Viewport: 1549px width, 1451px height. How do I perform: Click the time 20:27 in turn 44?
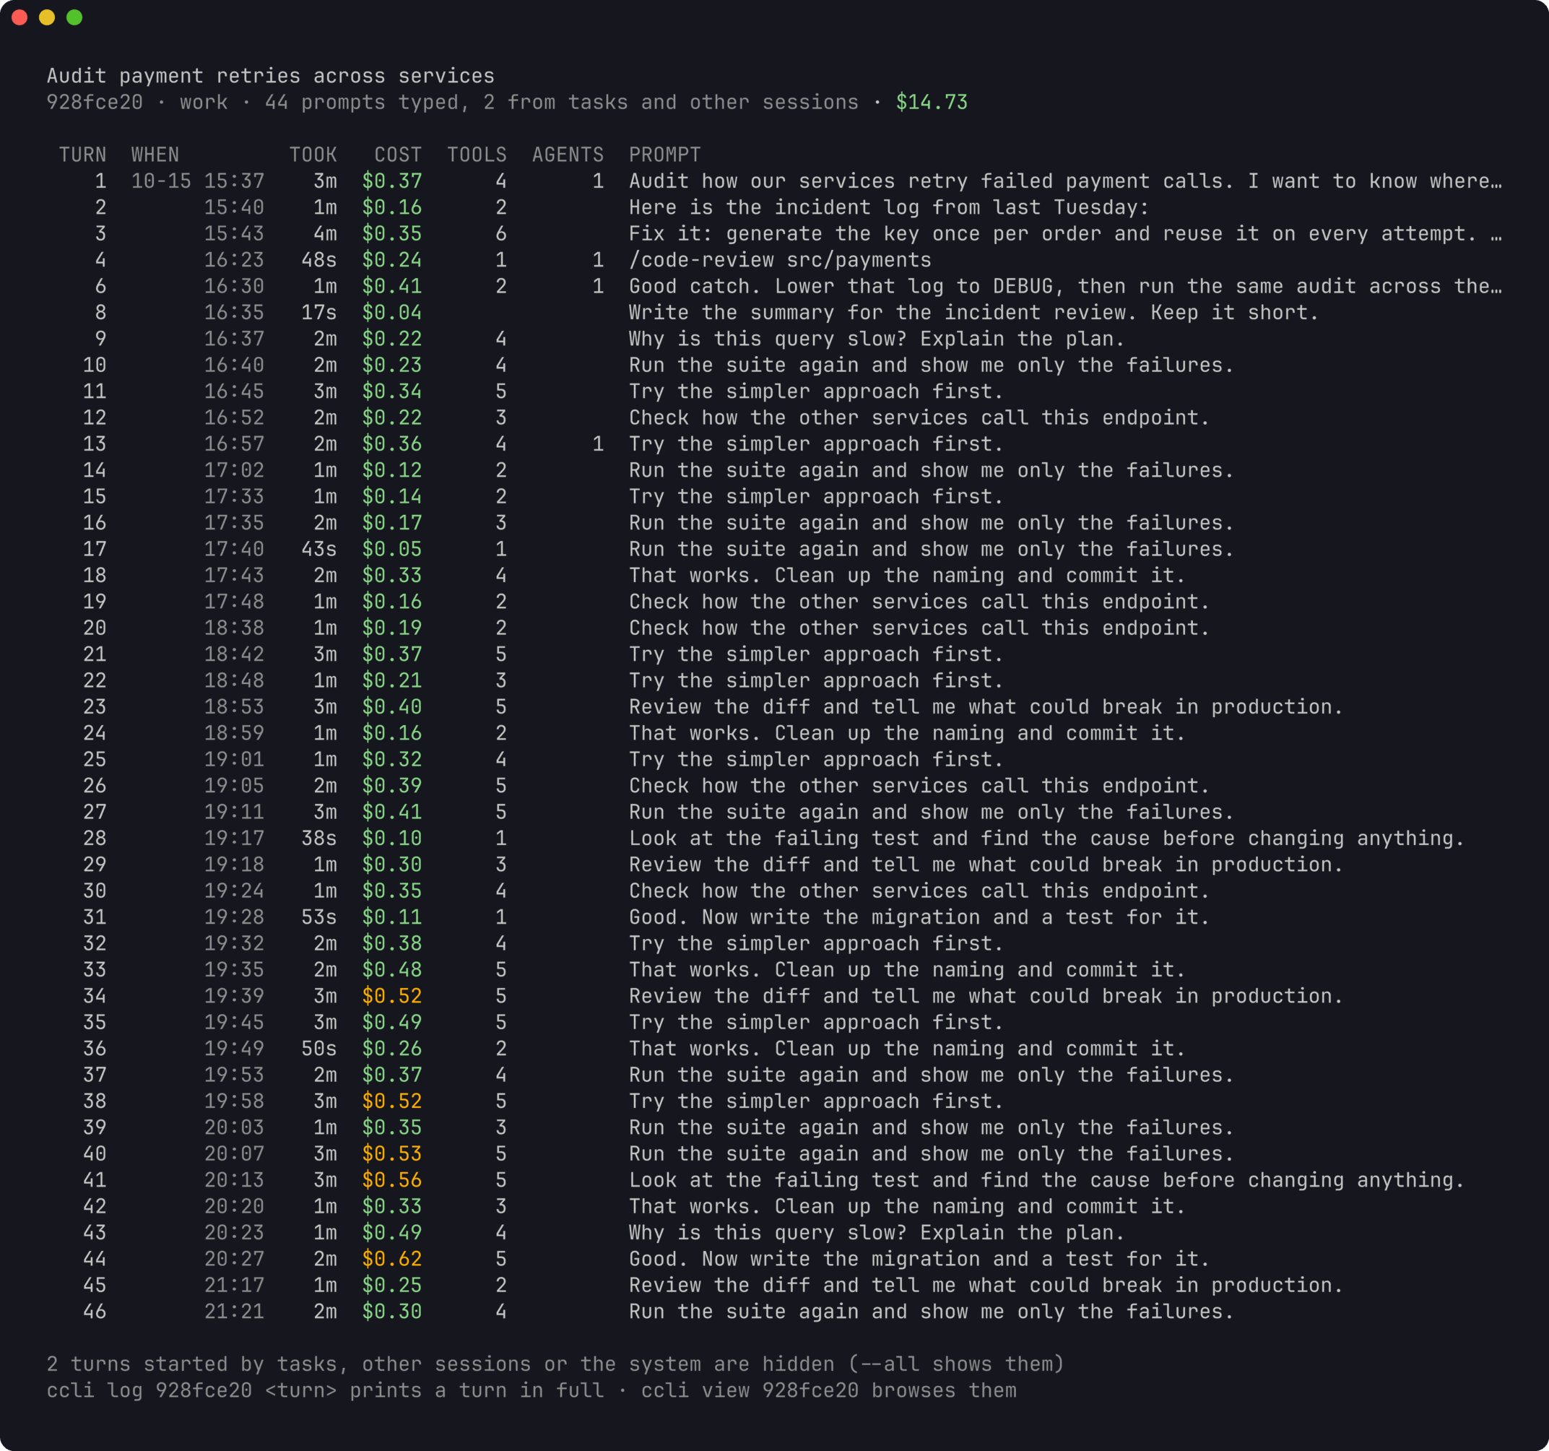pyautogui.click(x=235, y=1258)
